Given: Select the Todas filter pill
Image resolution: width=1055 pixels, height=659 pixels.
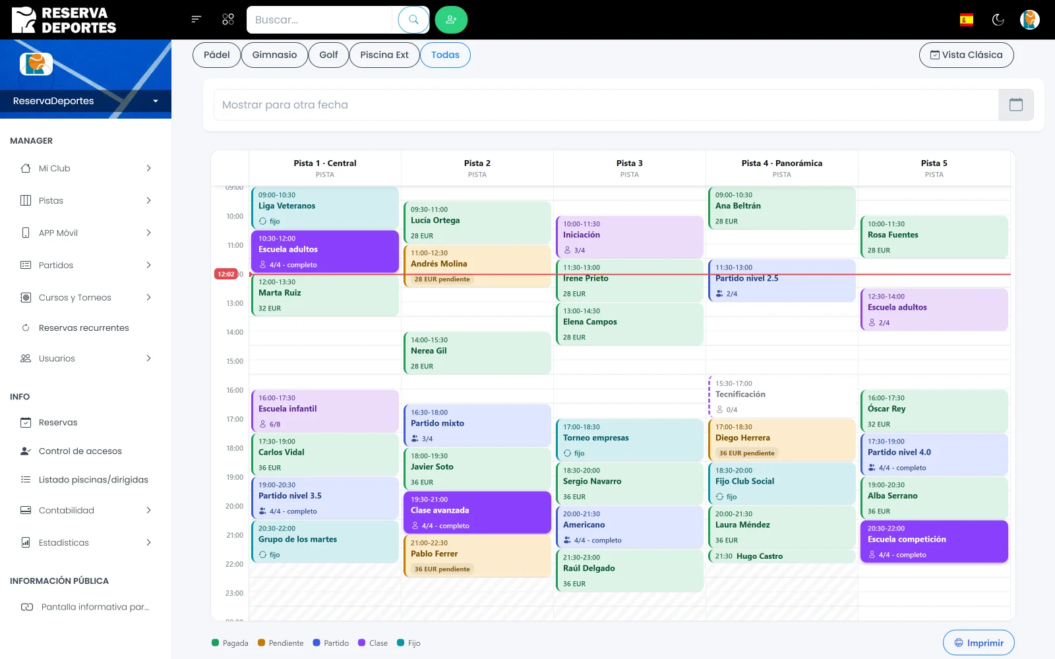Looking at the screenshot, I should tap(445, 55).
